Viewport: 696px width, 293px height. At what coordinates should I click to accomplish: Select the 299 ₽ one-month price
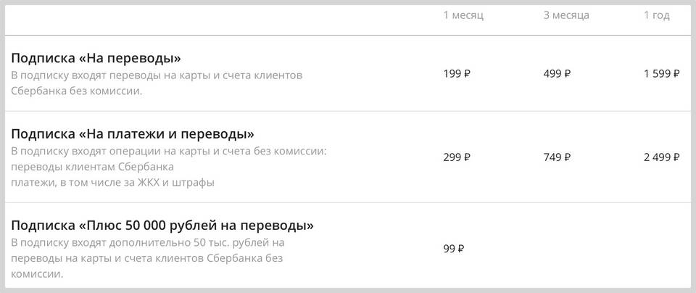[x=456, y=157]
